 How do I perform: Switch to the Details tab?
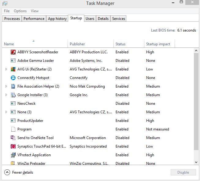point(103,19)
